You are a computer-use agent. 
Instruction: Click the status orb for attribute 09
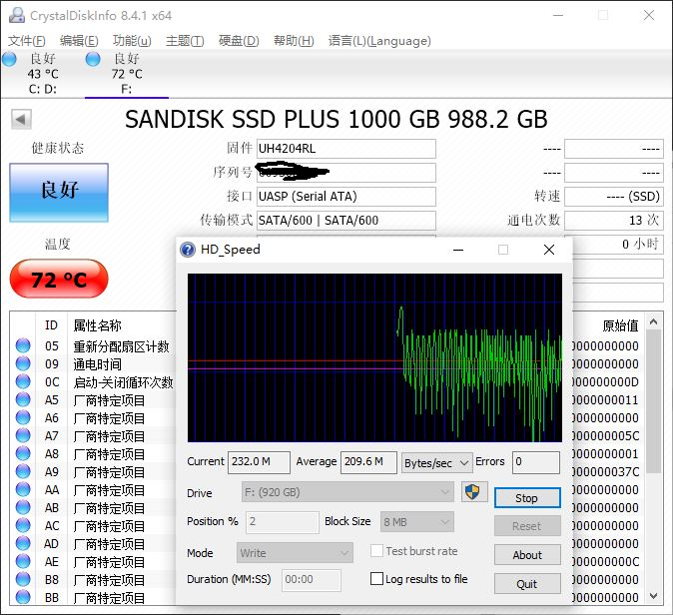23,363
